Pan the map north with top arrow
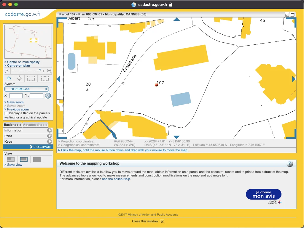 click(x=176, y=19)
